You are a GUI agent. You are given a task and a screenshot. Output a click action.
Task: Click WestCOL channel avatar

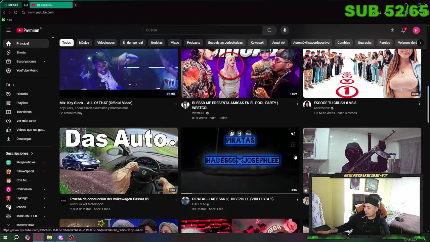coord(185,105)
